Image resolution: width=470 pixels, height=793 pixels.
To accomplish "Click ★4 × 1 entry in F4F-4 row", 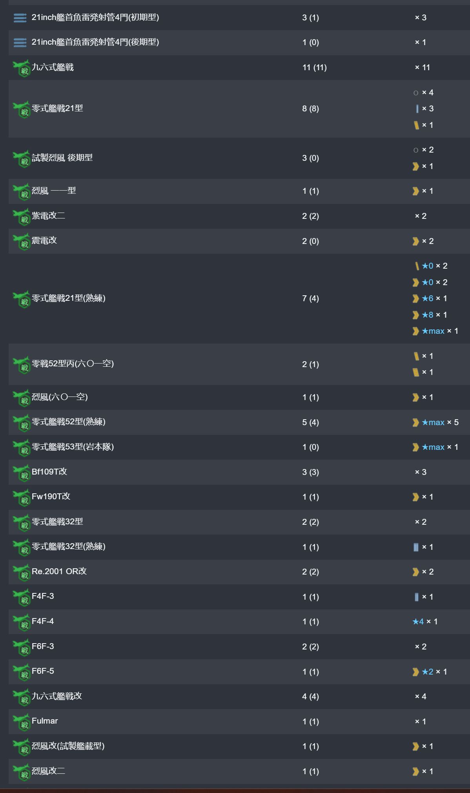I will (x=425, y=622).
